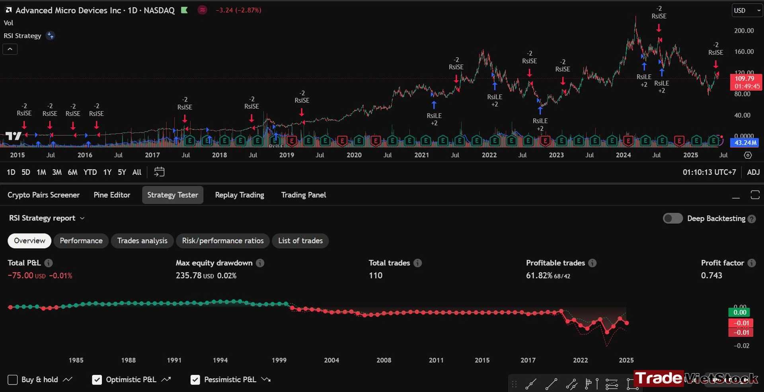
Task: Click the 235.78 USD drawdown value
Action: (x=195, y=275)
